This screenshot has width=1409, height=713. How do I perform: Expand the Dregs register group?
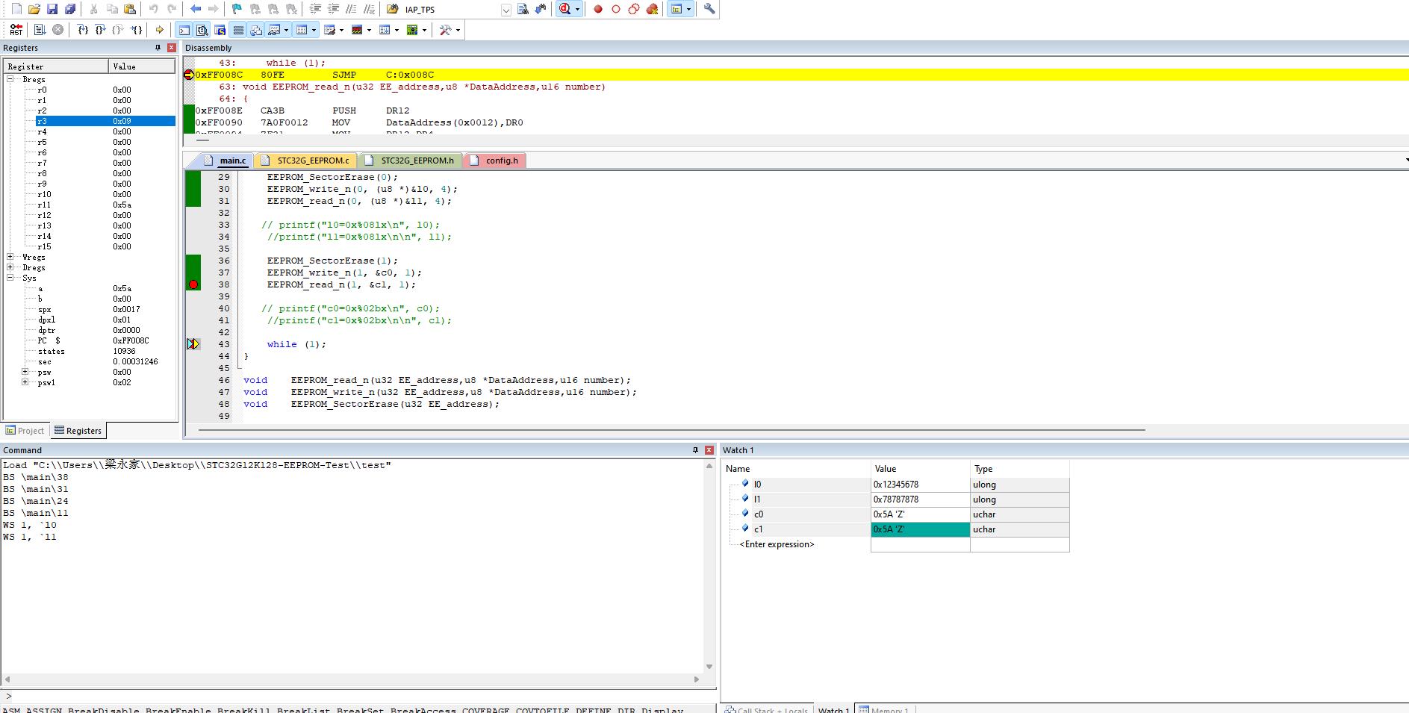coord(10,267)
